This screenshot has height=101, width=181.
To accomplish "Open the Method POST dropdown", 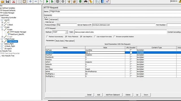I will [x=66, y=32].
